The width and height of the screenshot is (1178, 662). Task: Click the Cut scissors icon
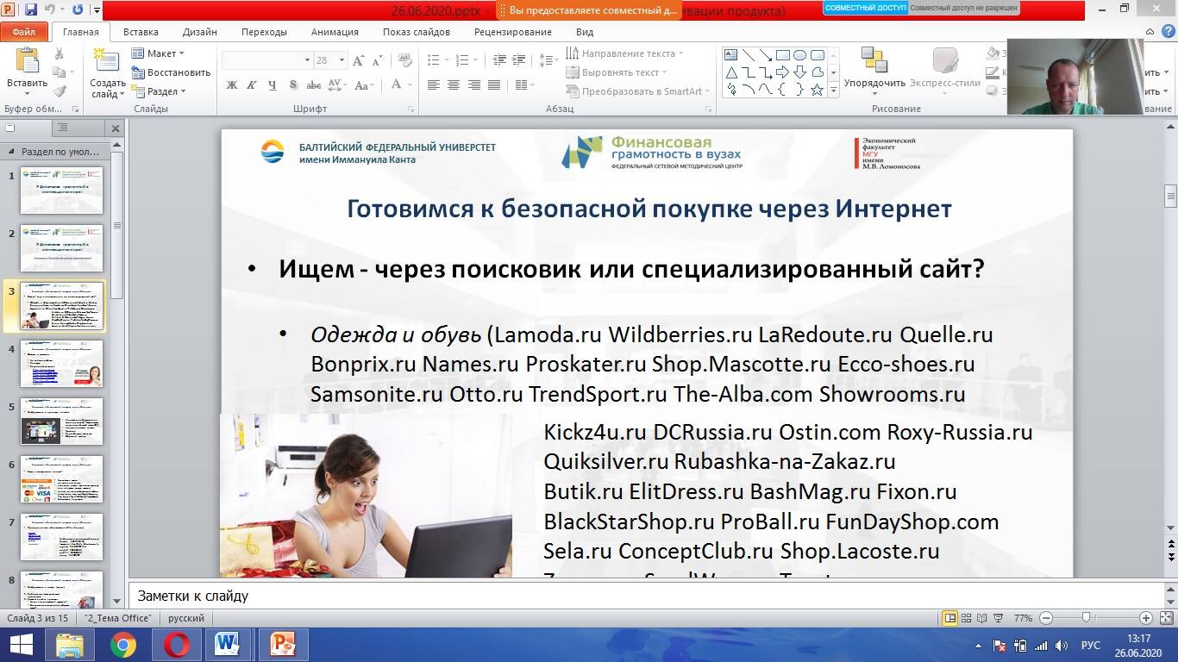coord(60,53)
